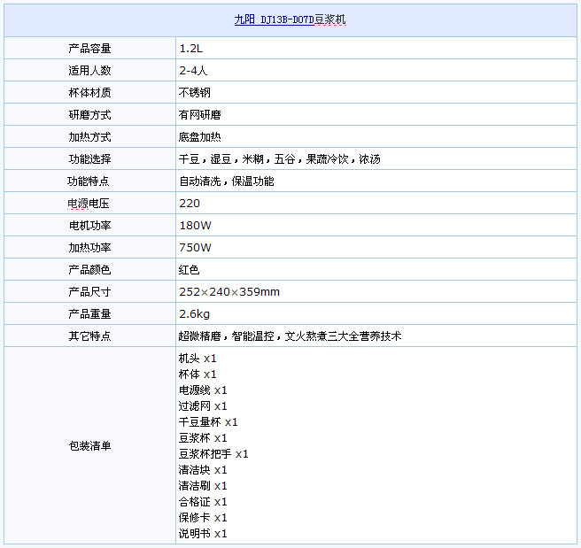The width and height of the screenshot is (581, 548).
Task: Select the 252×240×359mm dimensions value
Action: [x=229, y=292]
